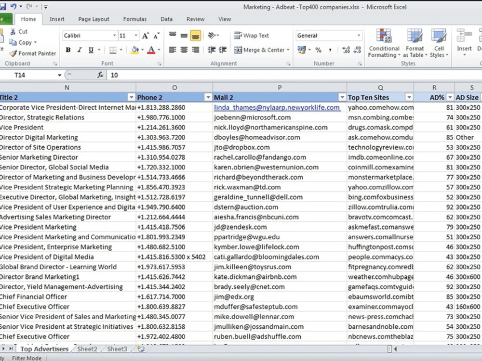Open the font size dropdown
482x361 pixels.
coord(135,35)
